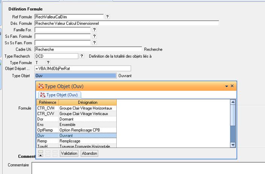Click the Objet Départ input field
This screenshot has width=265, height=174.
coord(82,69)
